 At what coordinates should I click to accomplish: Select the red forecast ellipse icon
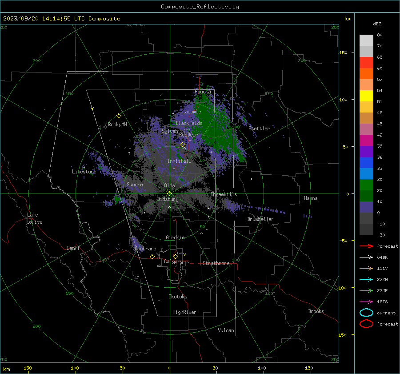[x=366, y=324]
